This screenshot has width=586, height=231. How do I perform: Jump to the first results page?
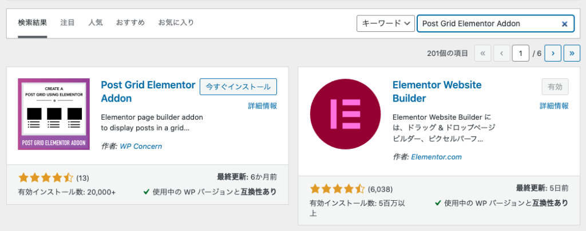(x=482, y=53)
